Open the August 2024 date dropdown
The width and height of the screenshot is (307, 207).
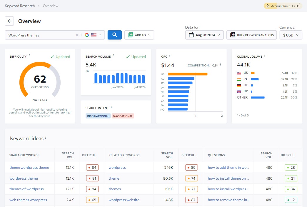204,35
